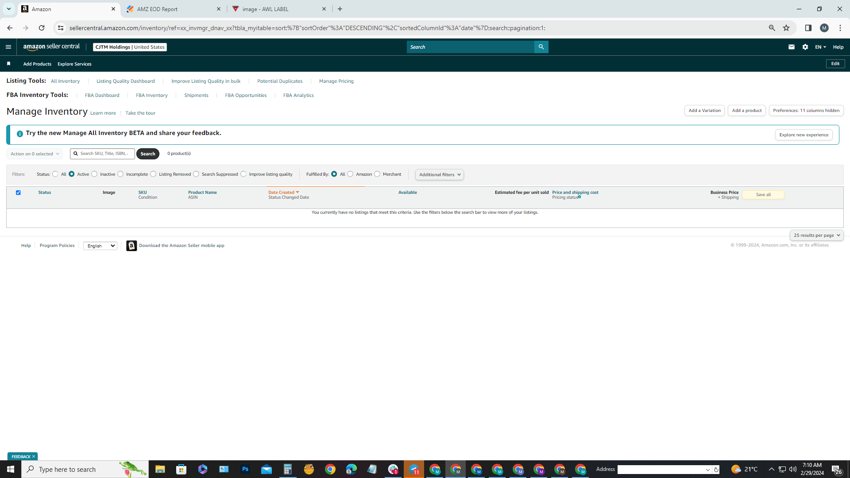Open File Explorer from taskbar
850x478 pixels.
click(160, 469)
